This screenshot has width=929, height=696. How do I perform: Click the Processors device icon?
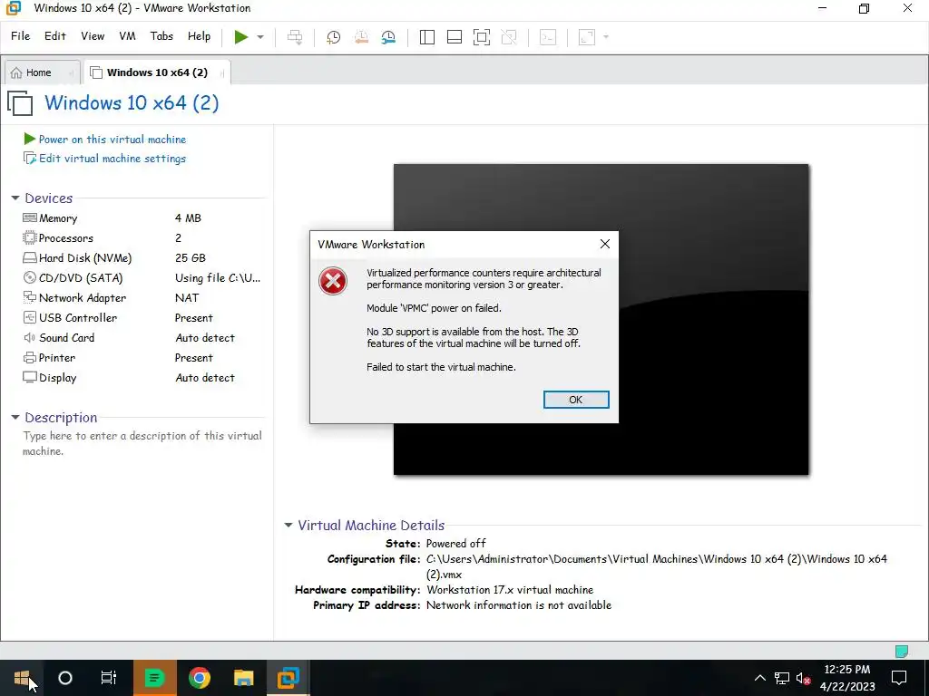point(30,238)
